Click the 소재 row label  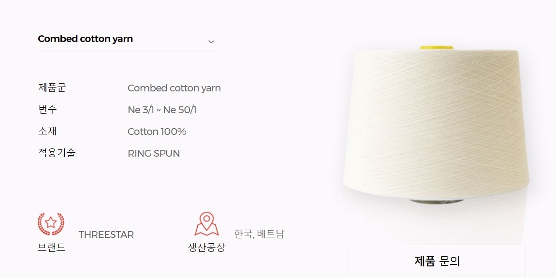click(47, 131)
